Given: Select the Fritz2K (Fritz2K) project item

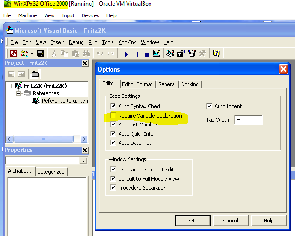Looking at the screenshot, I should (x=45, y=86).
